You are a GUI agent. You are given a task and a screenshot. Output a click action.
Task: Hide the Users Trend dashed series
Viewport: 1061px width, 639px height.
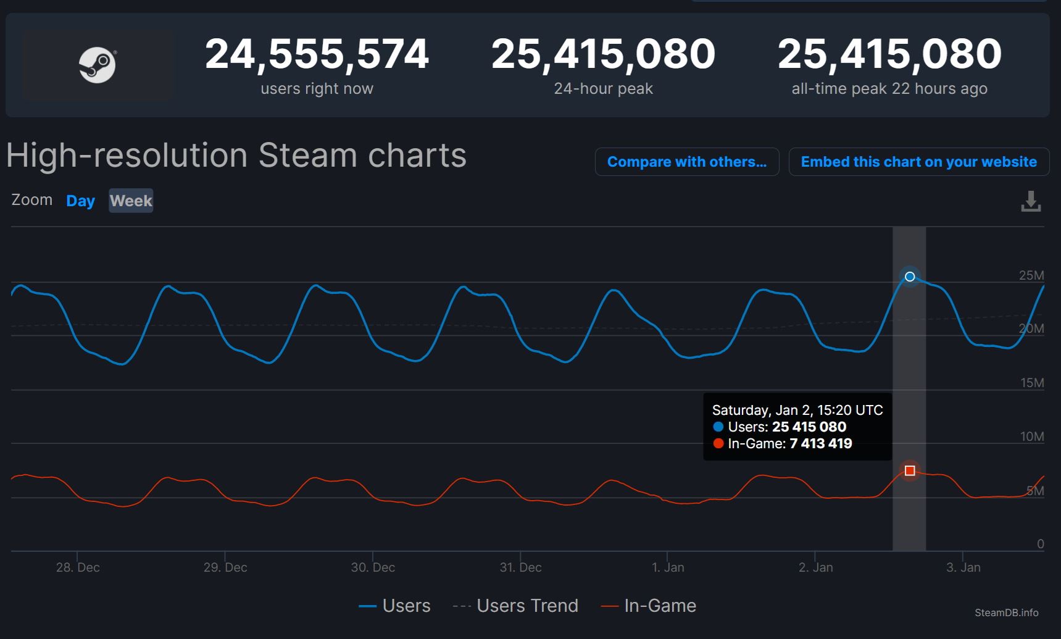point(516,606)
